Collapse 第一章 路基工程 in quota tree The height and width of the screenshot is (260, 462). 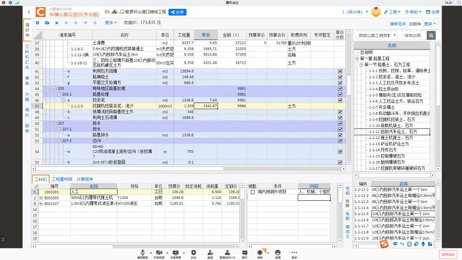[357, 58]
